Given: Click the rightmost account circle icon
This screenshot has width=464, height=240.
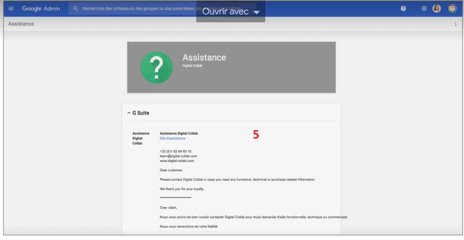Looking at the screenshot, I should point(452,8).
